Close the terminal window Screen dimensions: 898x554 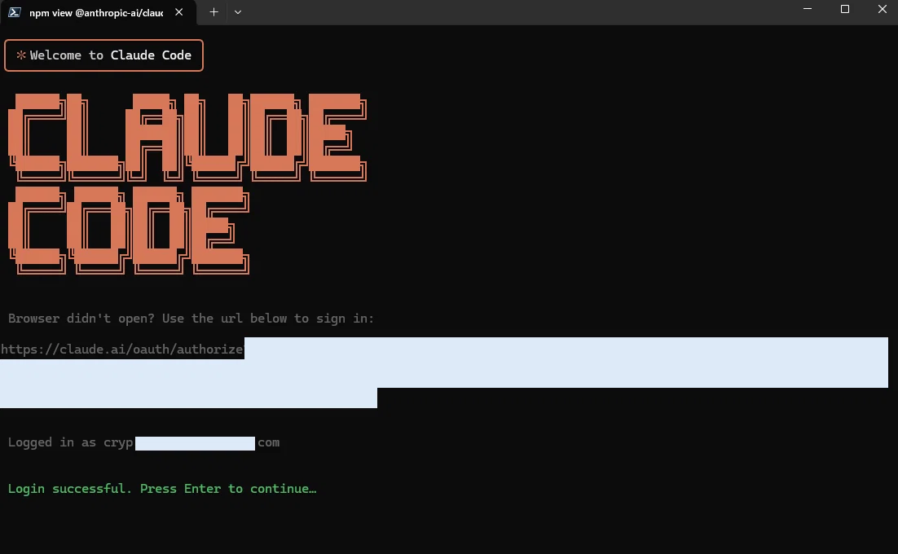pyautogui.click(x=882, y=9)
